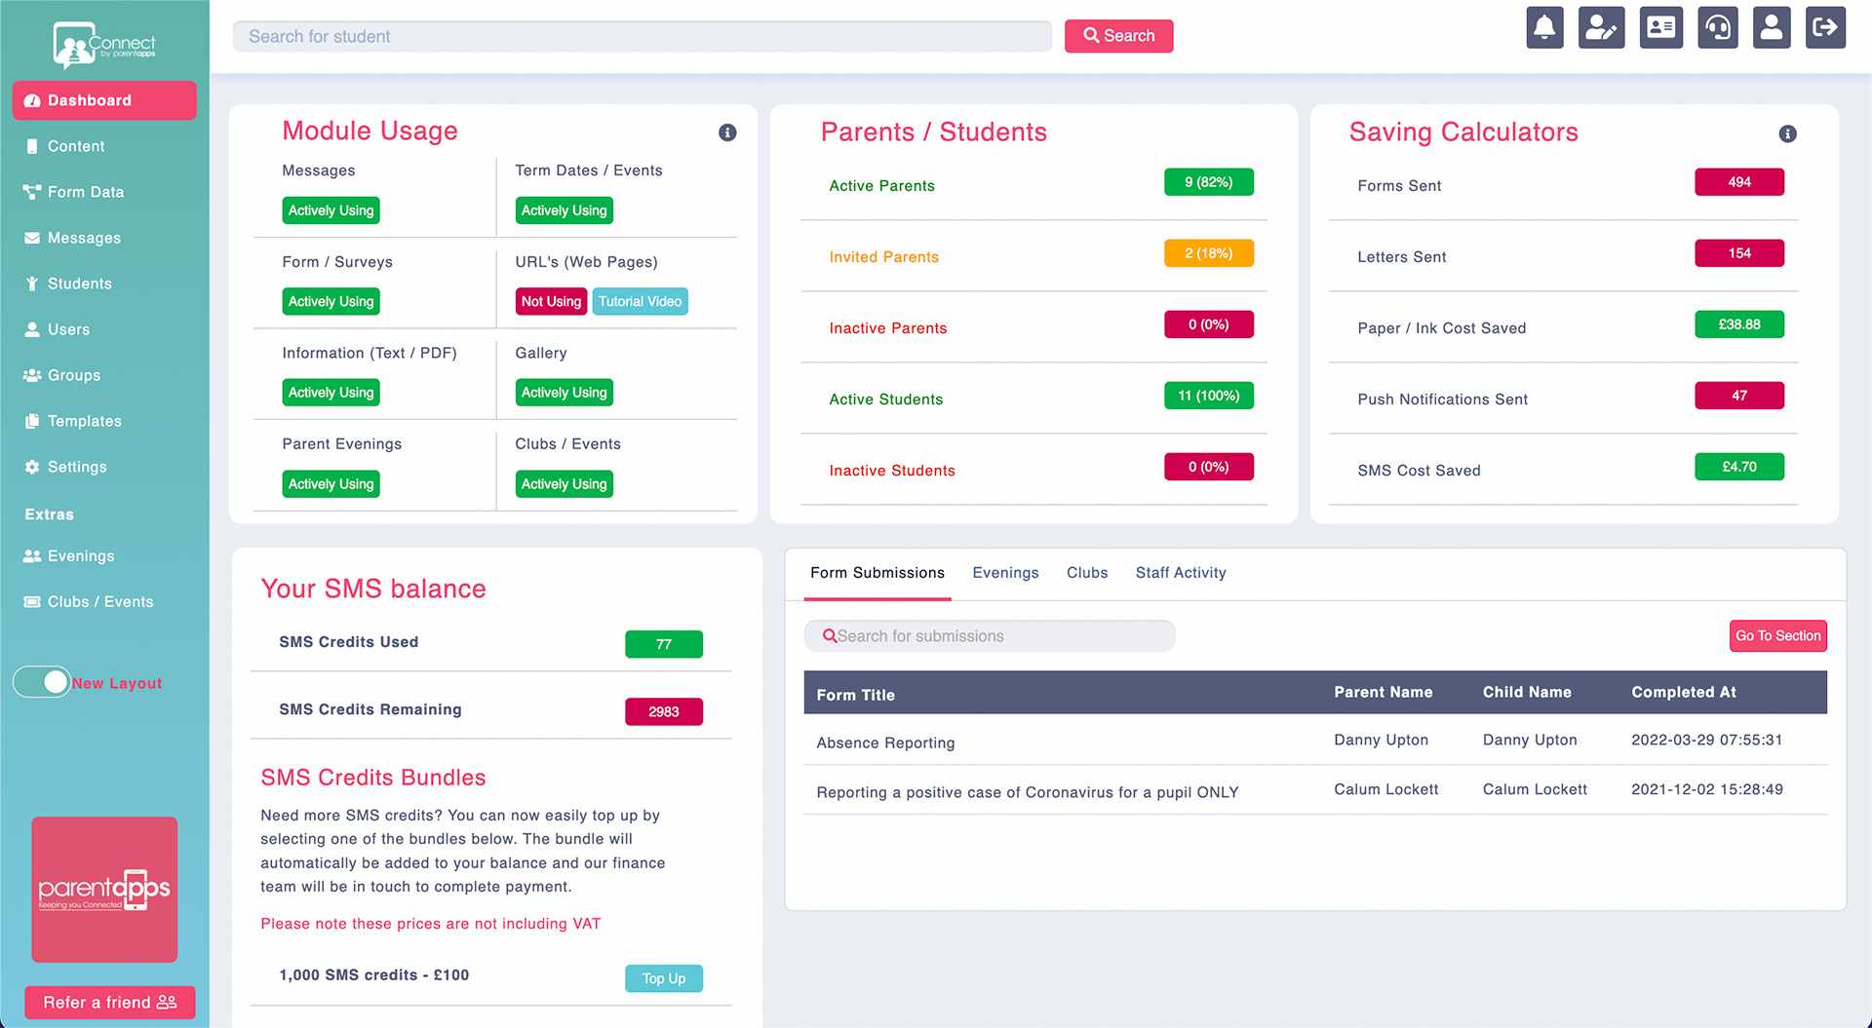Focus the Search for submissions field
Screen dimensions: 1872x1028
coord(990,636)
